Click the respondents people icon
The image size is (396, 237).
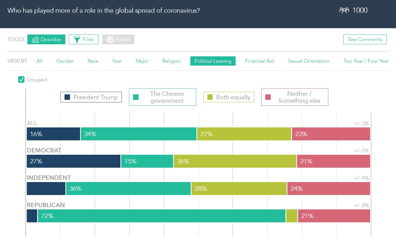point(344,11)
